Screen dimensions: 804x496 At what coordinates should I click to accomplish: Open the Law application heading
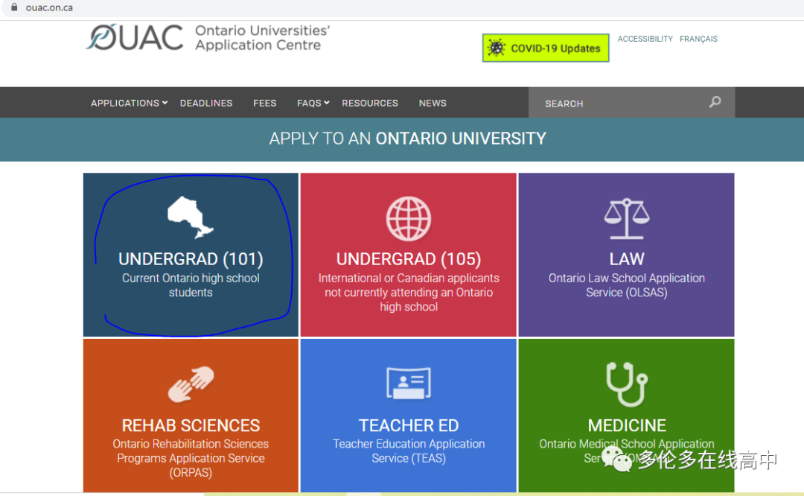627,259
